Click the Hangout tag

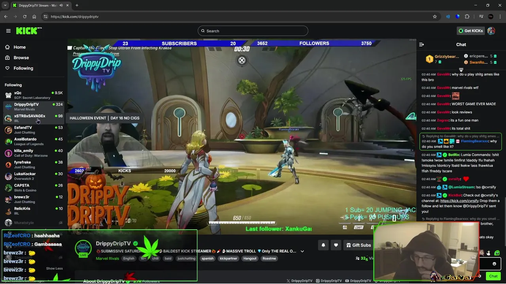(250, 258)
